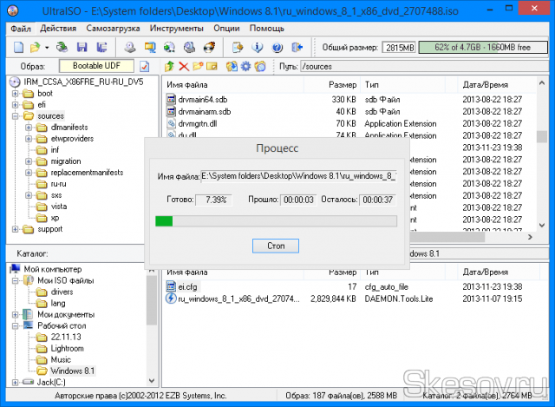Open dropdown arrow next to Open icon
The width and height of the screenshot is (555, 407).
click(45, 47)
